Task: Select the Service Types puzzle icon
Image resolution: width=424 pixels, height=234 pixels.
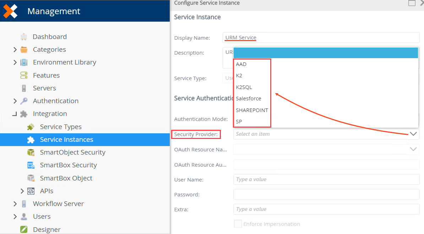Action: pyautogui.click(x=31, y=127)
